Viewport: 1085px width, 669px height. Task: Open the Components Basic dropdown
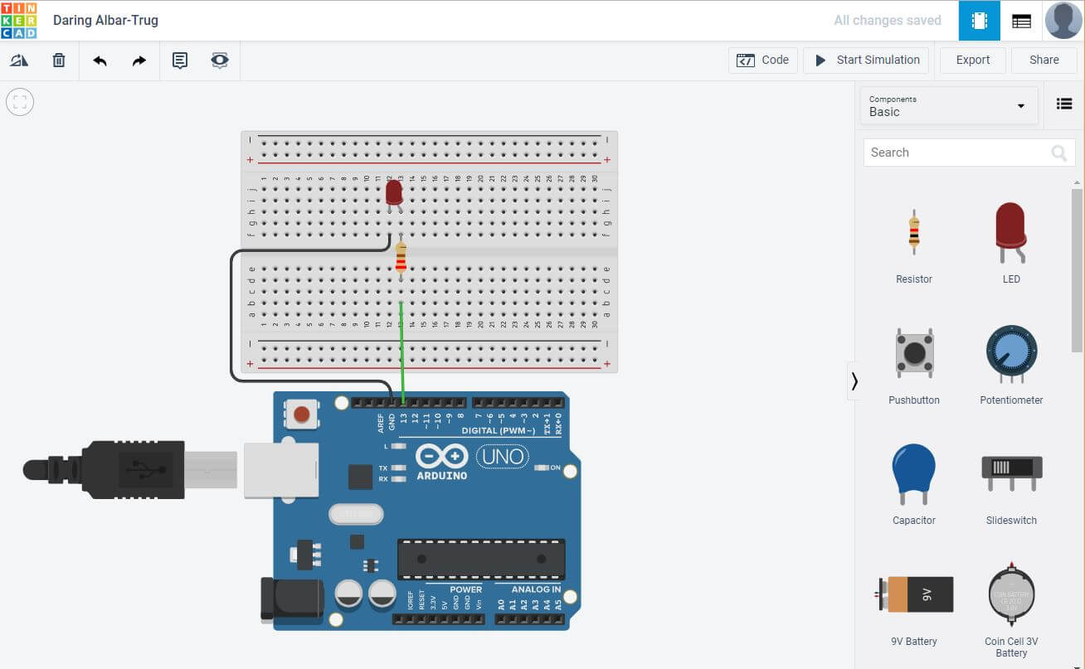tap(948, 106)
